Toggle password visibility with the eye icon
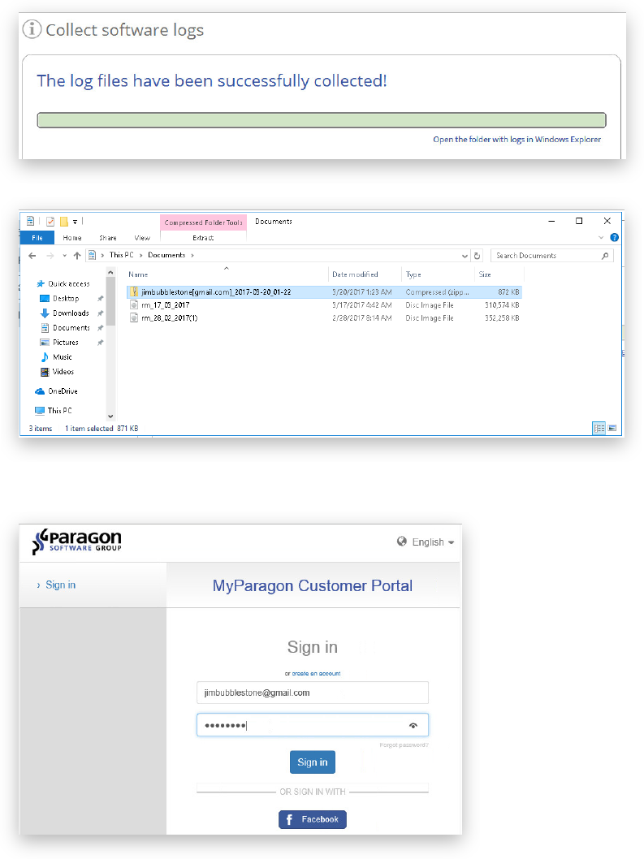This screenshot has width=644, height=859. [413, 725]
